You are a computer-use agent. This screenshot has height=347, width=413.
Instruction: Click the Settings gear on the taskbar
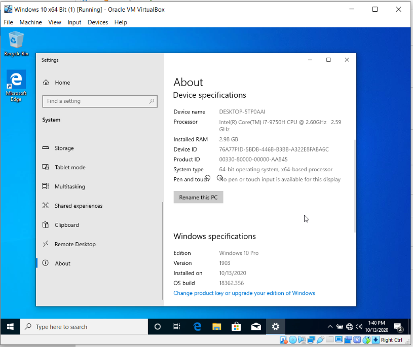point(276,327)
